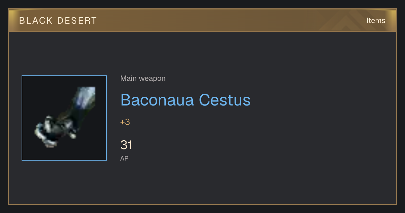The image size is (405, 213).
Task: Click the word weapon in Main weapon
Action: coord(152,78)
